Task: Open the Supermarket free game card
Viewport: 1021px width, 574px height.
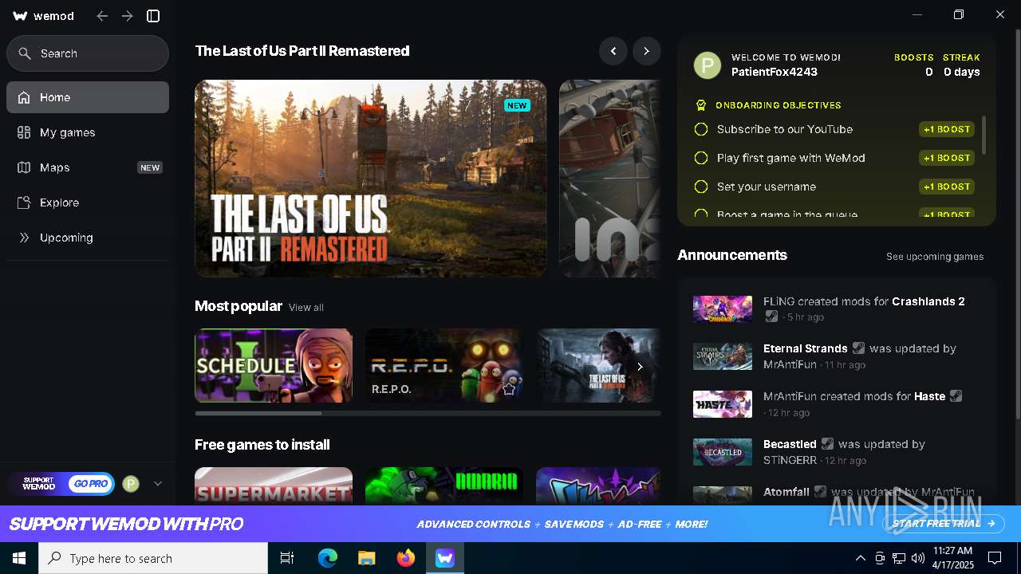Action: click(x=274, y=486)
